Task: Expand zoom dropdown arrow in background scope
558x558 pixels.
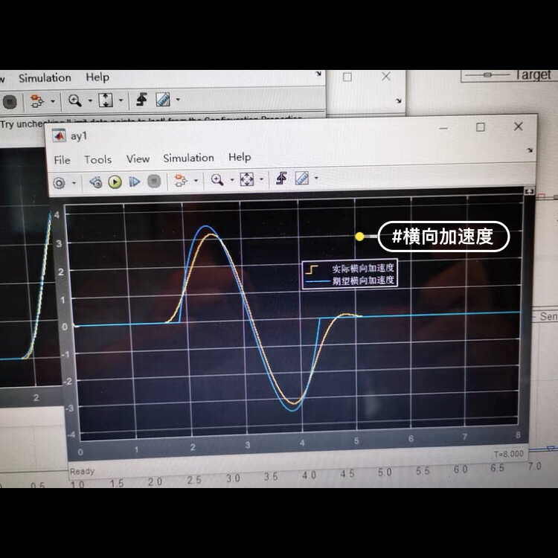Action: pos(90,100)
